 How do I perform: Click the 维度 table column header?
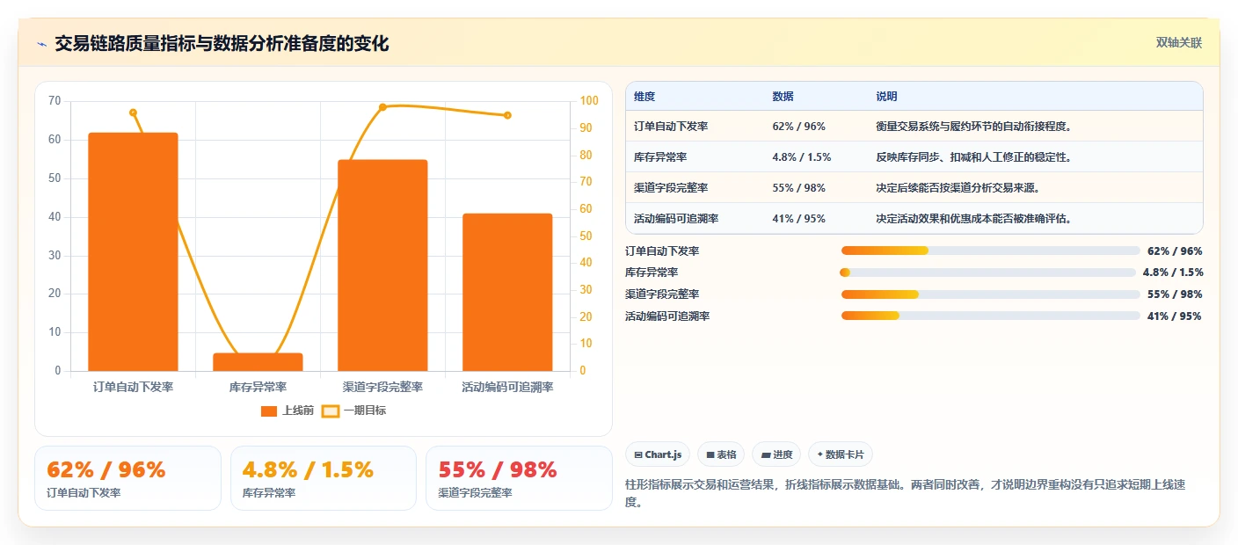(644, 97)
